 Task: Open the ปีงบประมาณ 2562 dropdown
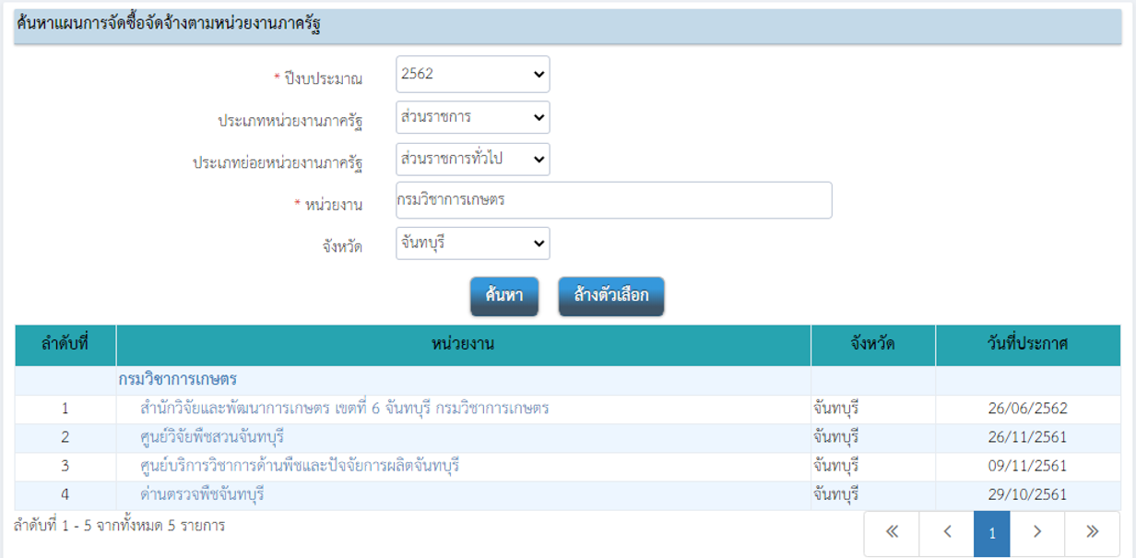point(473,75)
